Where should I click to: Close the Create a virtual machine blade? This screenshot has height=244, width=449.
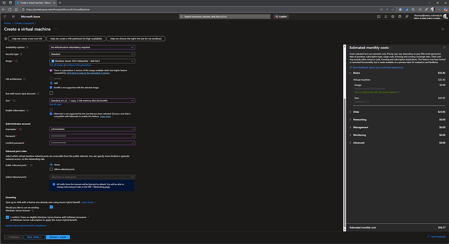443,29
